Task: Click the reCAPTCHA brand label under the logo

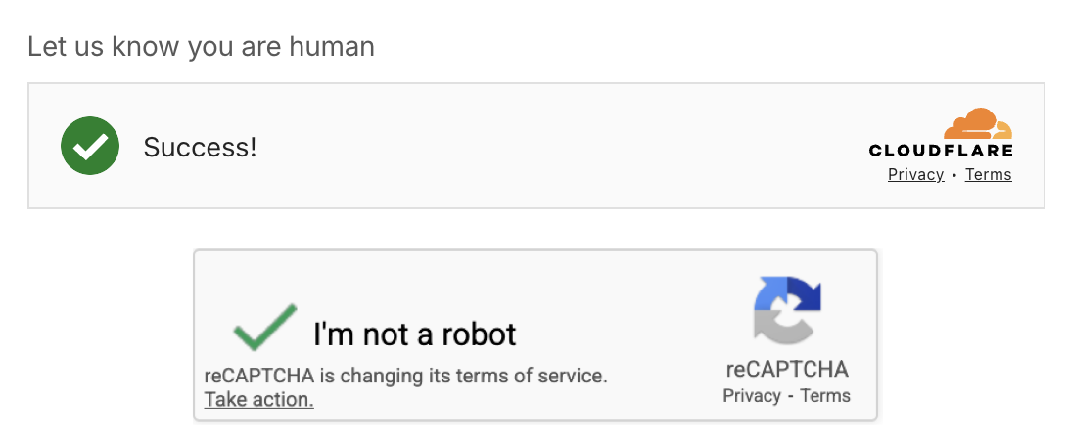Action: 787,370
